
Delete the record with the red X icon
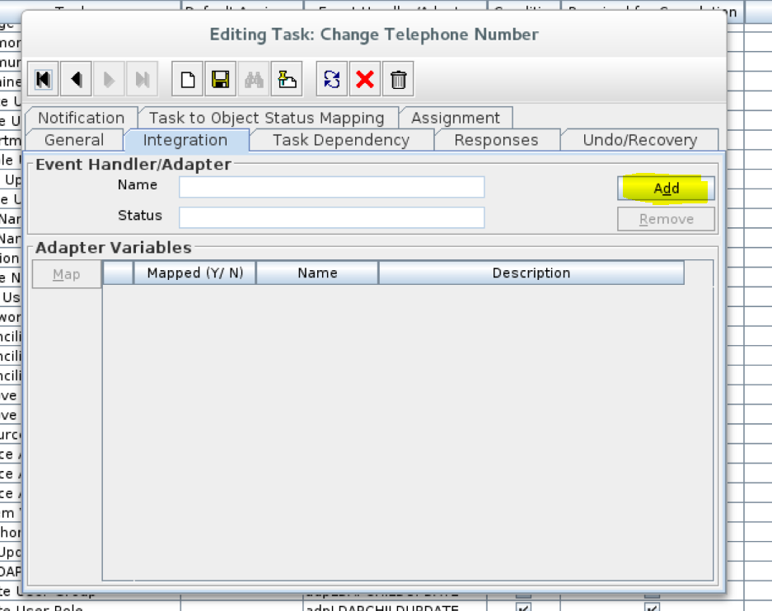coord(364,78)
